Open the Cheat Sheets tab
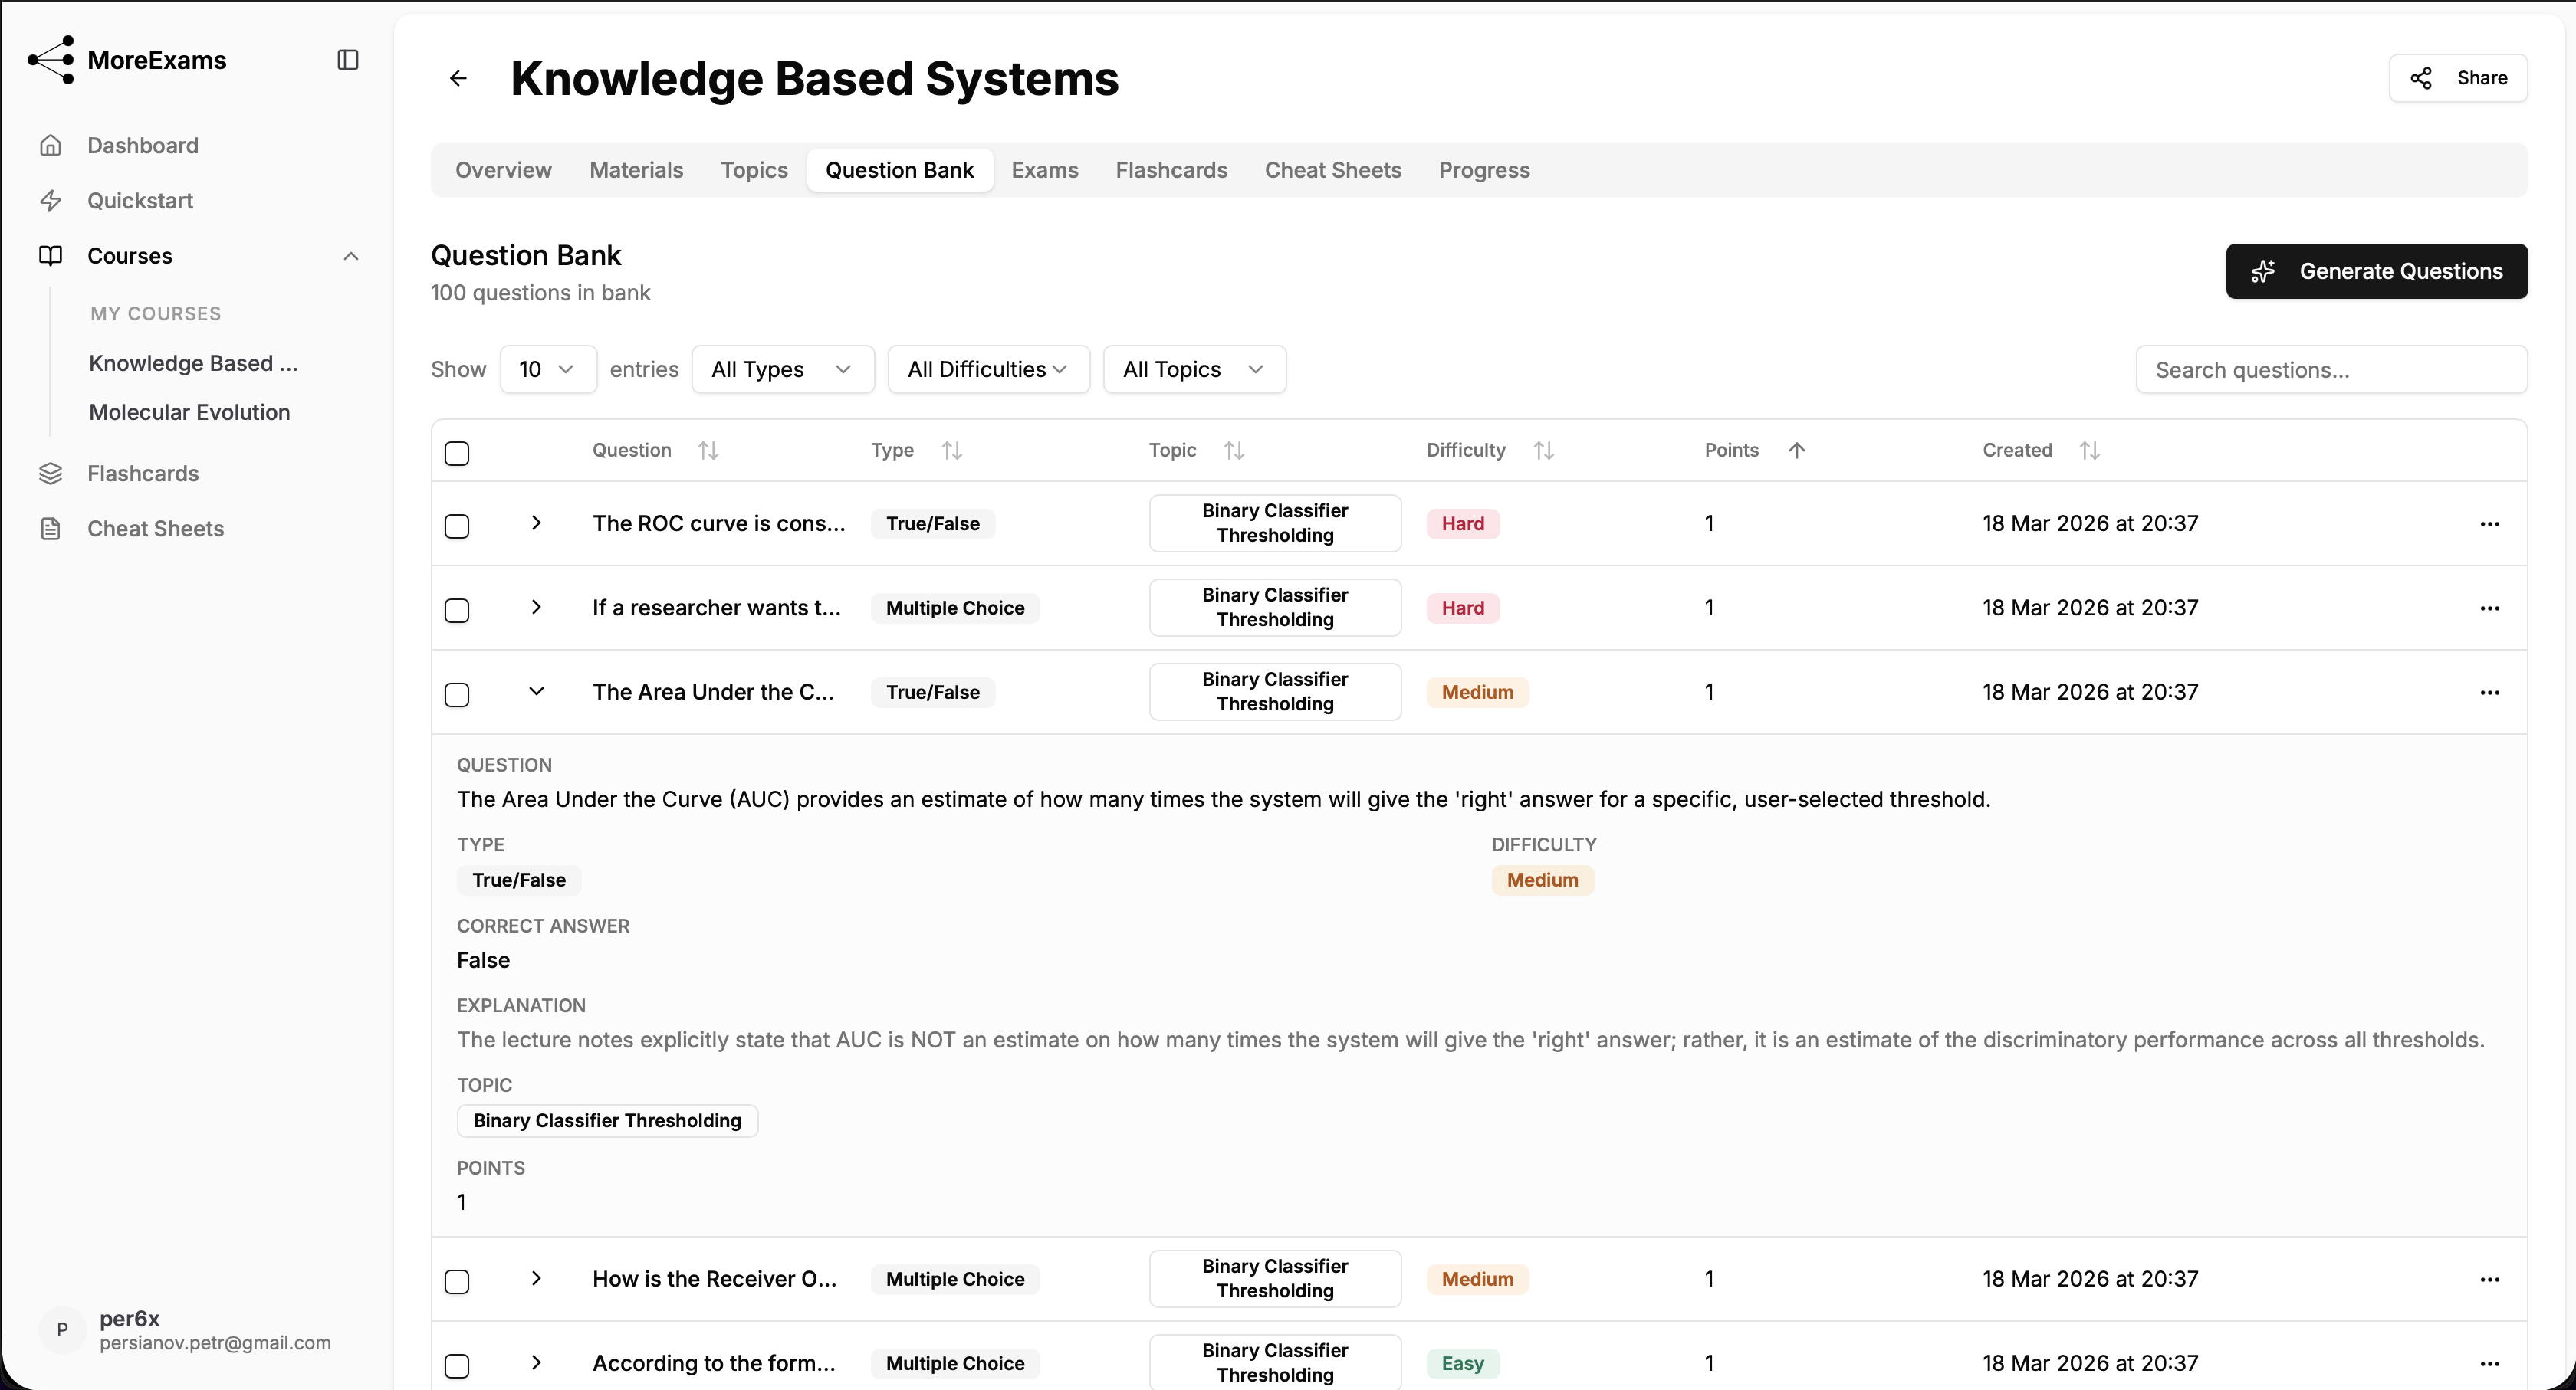Viewport: 2576px width, 1390px height. click(1332, 170)
